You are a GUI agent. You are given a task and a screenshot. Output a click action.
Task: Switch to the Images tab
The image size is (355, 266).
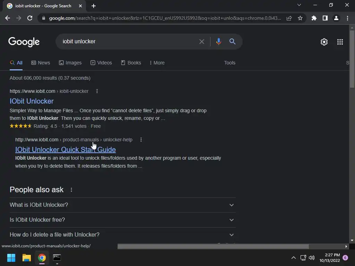[x=70, y=63]
